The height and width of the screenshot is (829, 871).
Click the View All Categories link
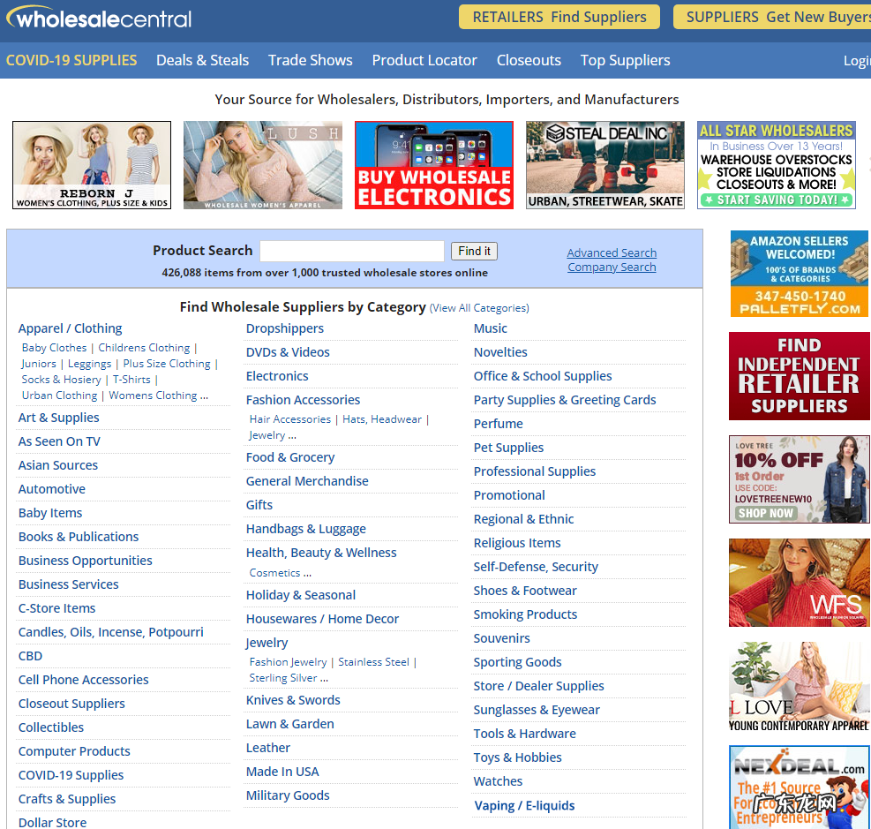[479, 308]
